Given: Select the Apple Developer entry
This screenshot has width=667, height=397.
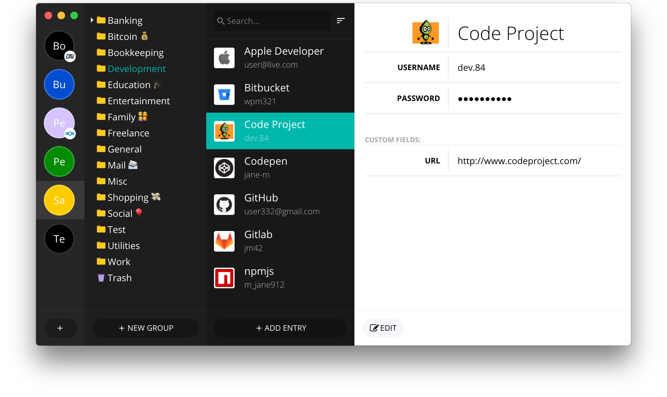Looking at the screenshot, I should [280, 58].
